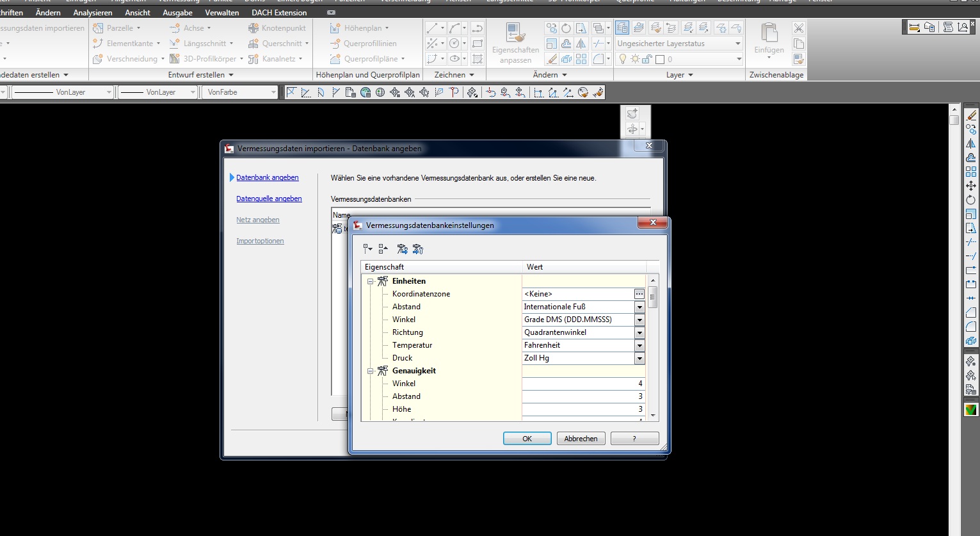
Task: Click the import settings icon with blue arrow
Action: 402,248
